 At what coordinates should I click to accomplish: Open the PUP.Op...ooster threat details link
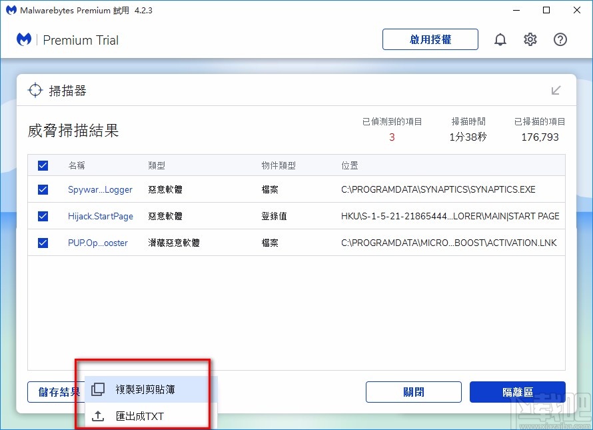(98, 243)
